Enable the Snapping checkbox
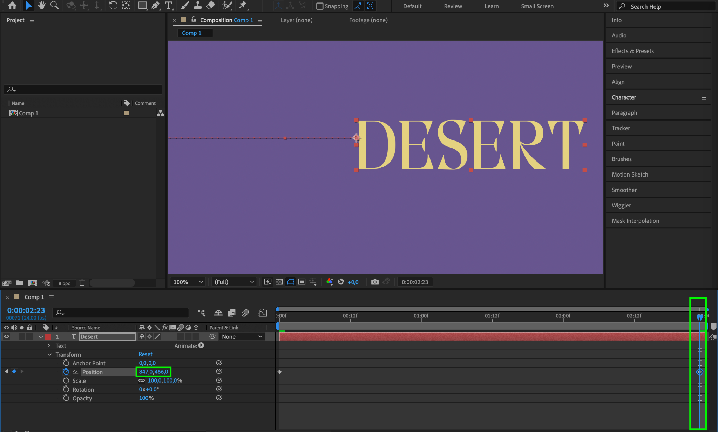The image size is (718, 432). point(319,6)
